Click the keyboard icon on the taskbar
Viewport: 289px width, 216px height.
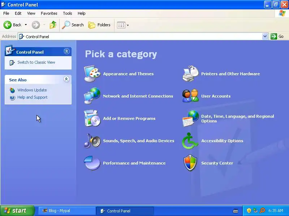(236, 211)
